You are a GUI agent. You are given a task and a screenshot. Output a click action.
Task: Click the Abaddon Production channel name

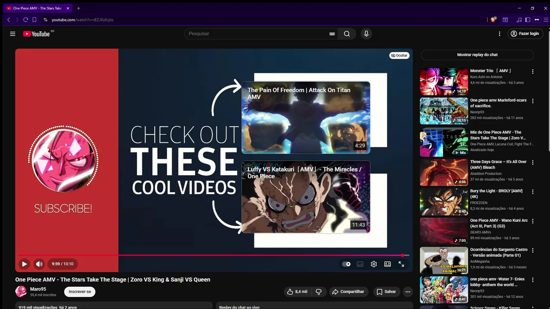(486, 173)
